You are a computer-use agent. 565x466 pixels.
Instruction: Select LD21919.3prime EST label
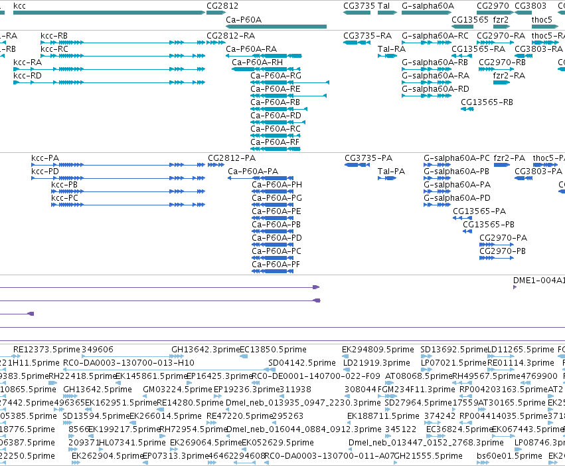pyautogui.click(x=376, y=363)
